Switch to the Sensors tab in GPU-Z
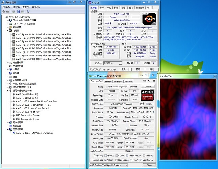218x169 pixels. point(108,82)
